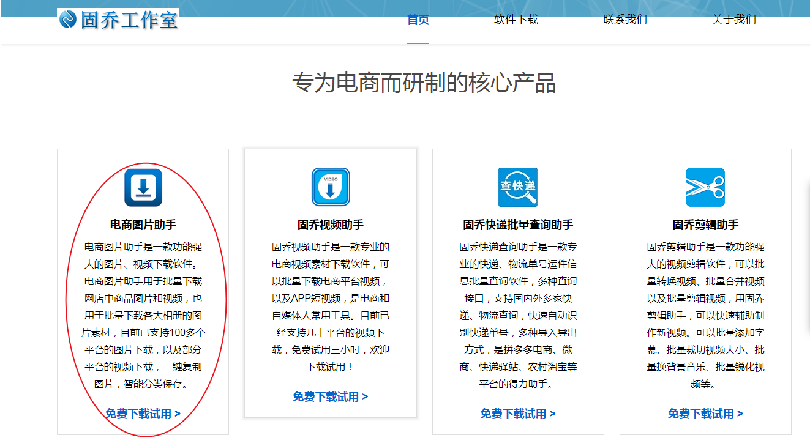Screen dimensions: 810x446
Task: Navigate to 关于我们
Action: (x=733, y=20)
